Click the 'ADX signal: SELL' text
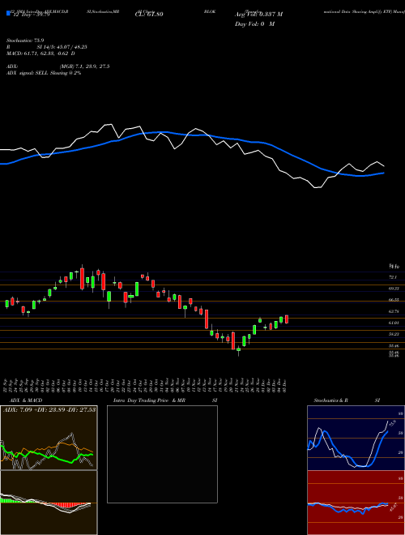This screenshot has width=405, height=535. click(x=28, y=73)
